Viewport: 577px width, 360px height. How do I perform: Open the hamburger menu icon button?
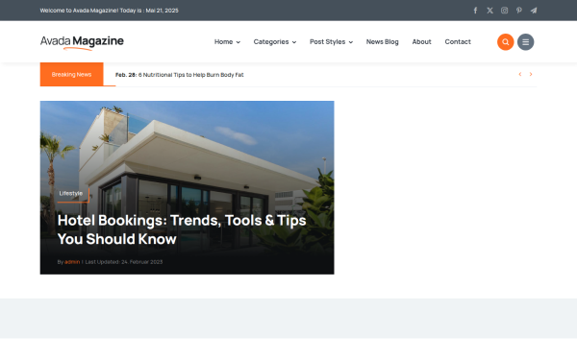[525, 42]
